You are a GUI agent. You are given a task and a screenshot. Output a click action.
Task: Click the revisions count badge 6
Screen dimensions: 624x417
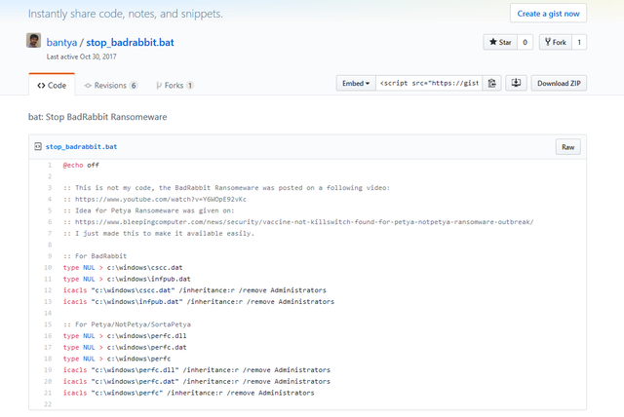pyautogui.click(x=134, y=86)
